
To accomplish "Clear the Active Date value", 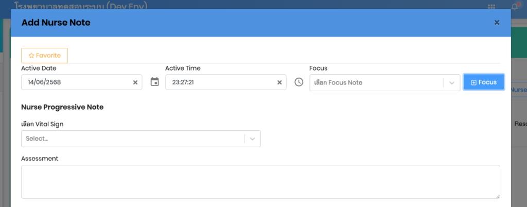I will point(135,82).
